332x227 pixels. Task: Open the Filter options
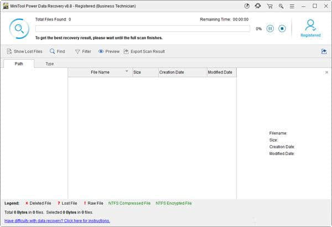[x=83, y=51]
